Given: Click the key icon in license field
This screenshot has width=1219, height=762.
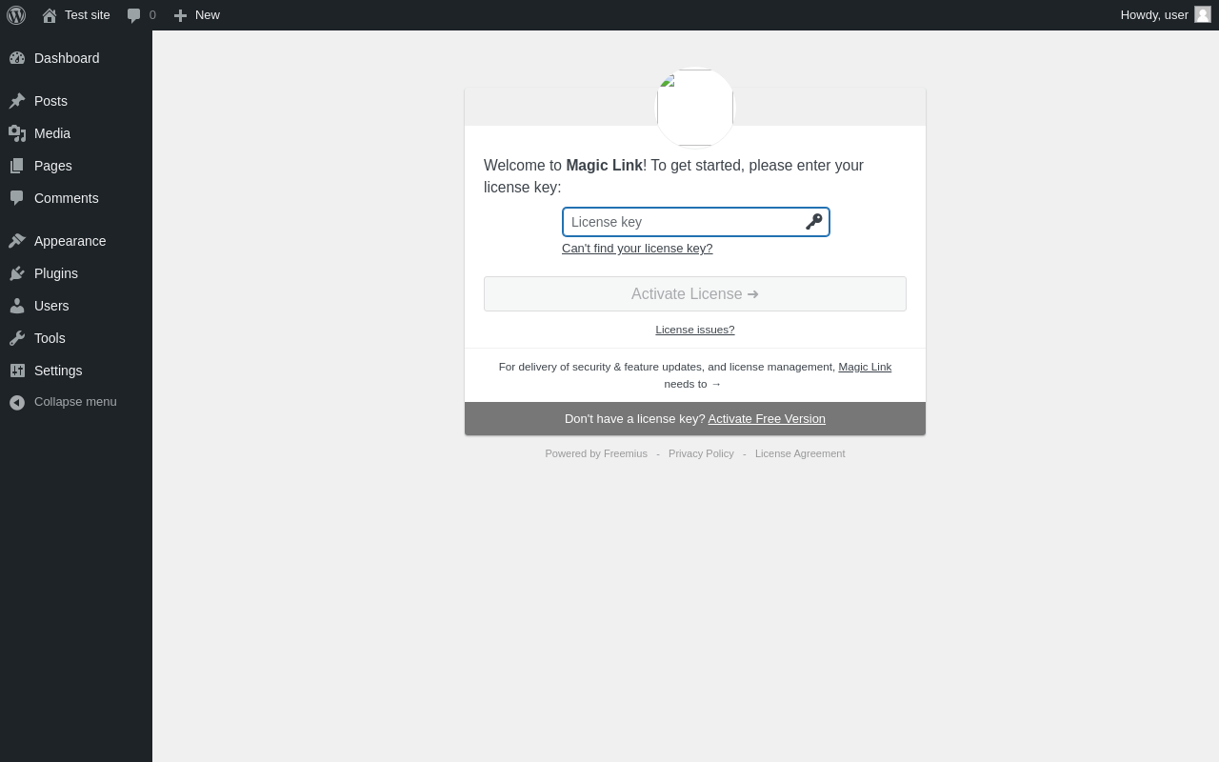Looking at the screenshot, I should coord(814,222).
